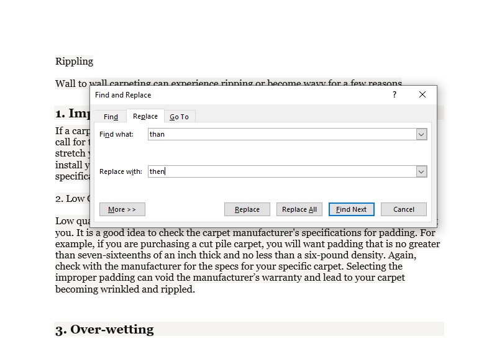
Task: Expand the Find what dropdown arrow
Action: [x=421, y=134]
